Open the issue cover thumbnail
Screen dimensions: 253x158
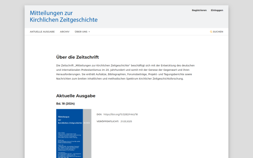(74, 134)
